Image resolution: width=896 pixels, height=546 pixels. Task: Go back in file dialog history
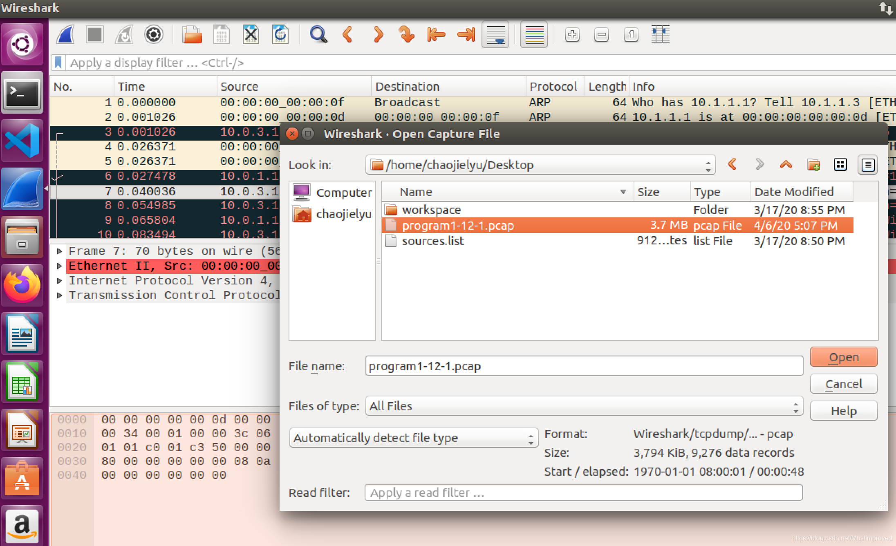tap(732, 165)
